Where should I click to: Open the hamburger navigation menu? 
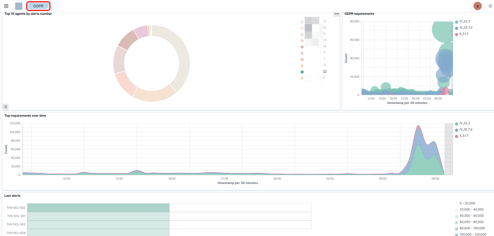tap(6, 6)
